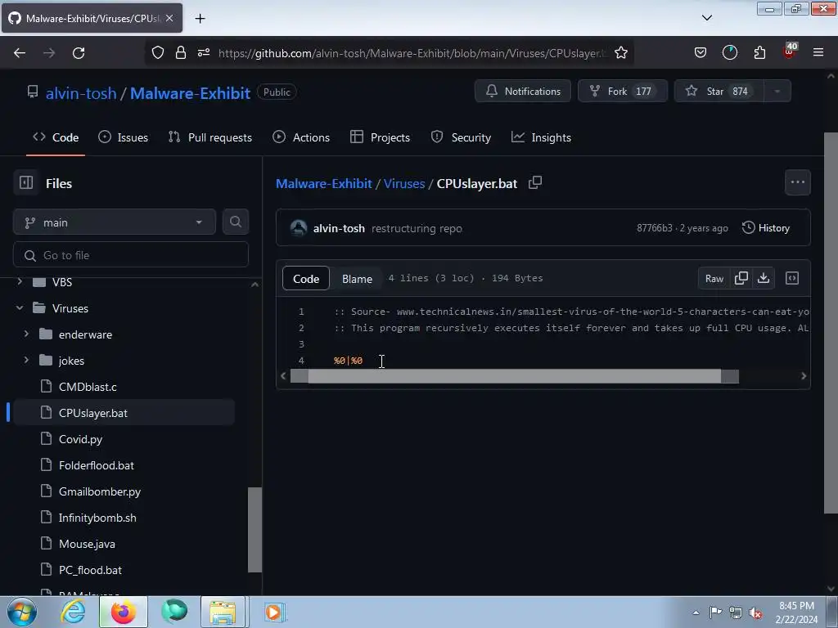The image size is (838, 628).
Task: Open the Projects tab
Action: tap(380, 137)
